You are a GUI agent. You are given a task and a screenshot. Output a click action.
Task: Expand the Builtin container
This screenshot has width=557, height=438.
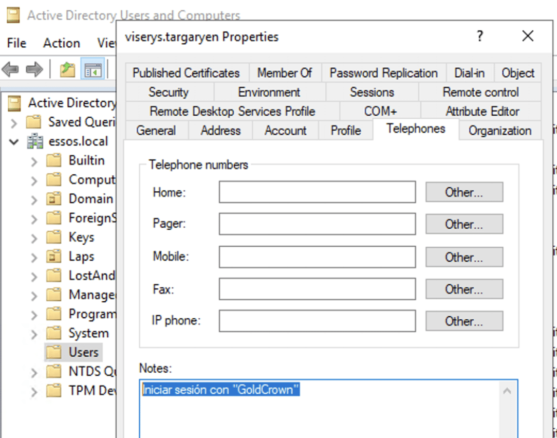click(x=34, y=161)
